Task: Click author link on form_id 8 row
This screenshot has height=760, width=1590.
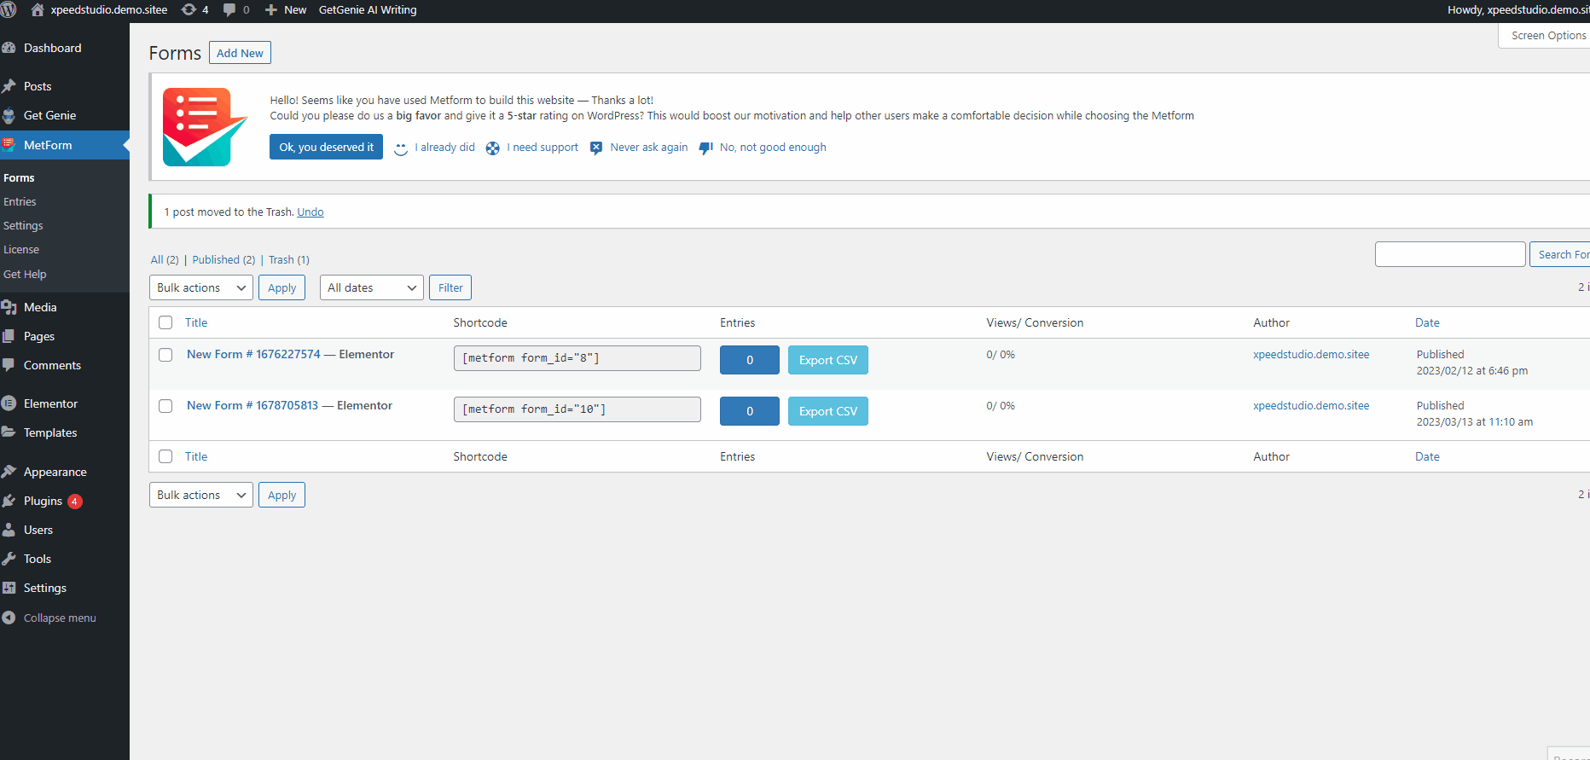Action: pos(1311,354)
